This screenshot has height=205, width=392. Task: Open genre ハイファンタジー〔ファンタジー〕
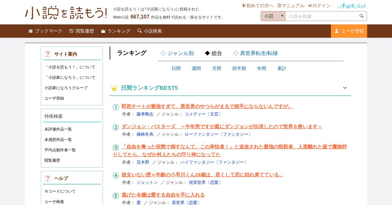click(214, 162)
